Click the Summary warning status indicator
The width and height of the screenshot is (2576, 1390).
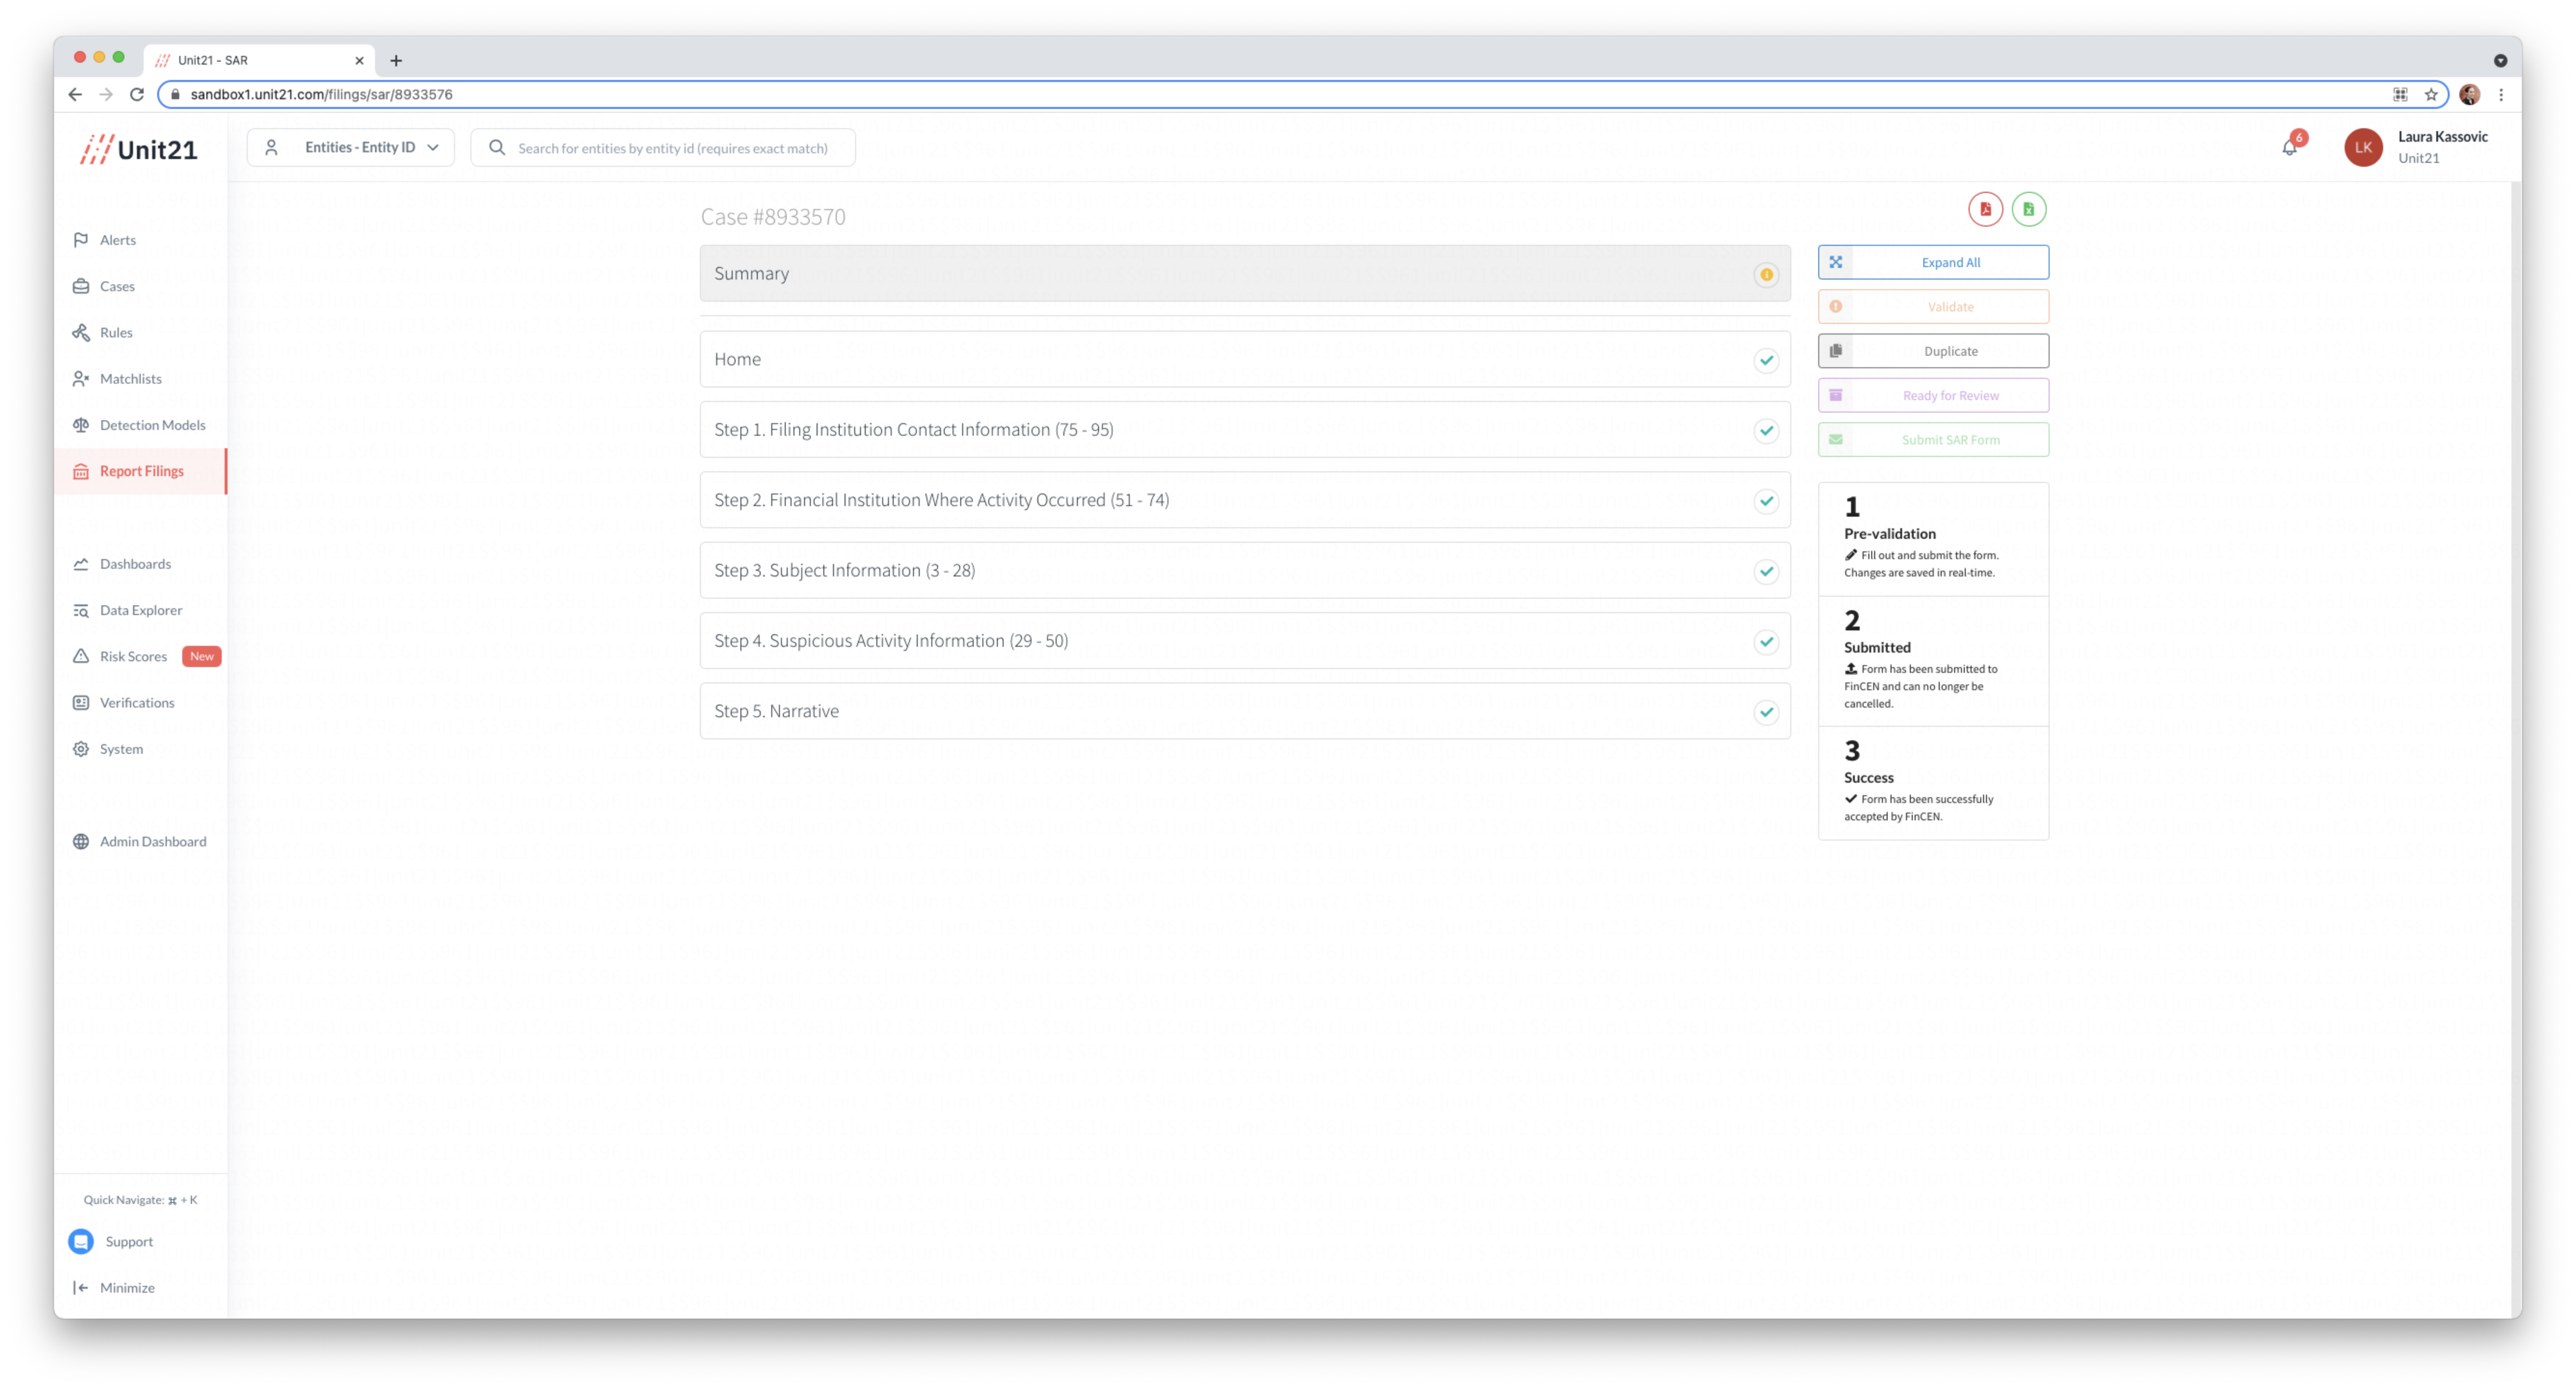1766,275
